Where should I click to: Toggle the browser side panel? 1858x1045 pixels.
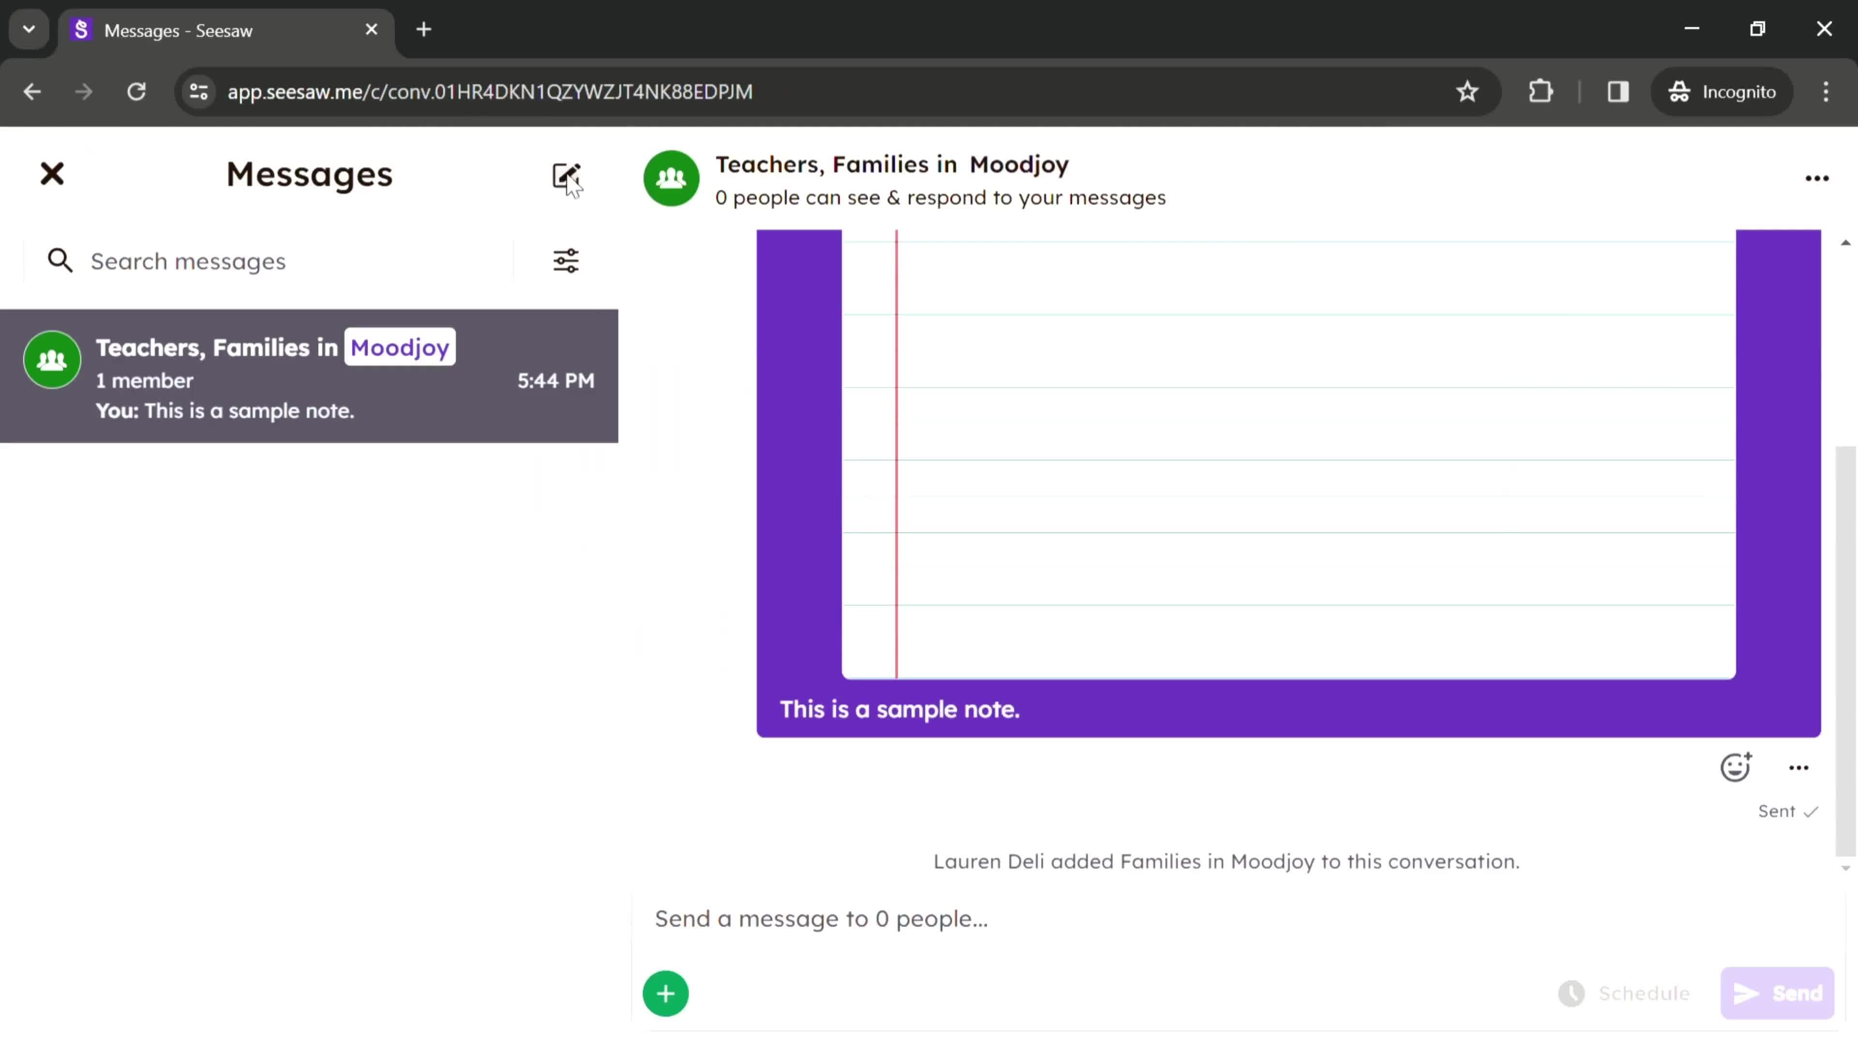1618,91
